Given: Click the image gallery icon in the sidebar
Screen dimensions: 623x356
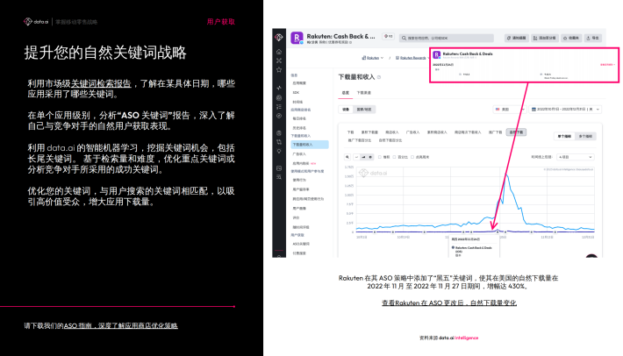Looking at the screenshot, I should [x=279, y=168].
